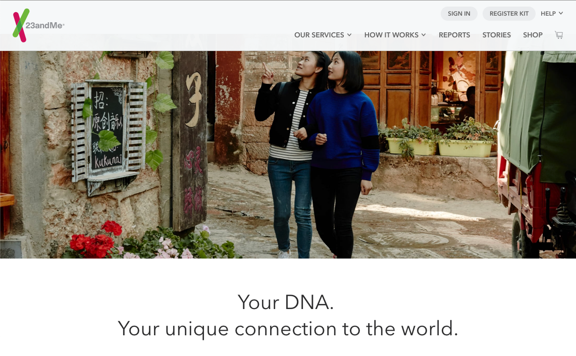Screen dimensions: 576x356
Task: Navigate to SHOP
Action: 533,35
